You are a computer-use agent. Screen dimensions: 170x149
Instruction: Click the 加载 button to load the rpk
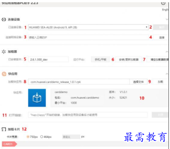tap(160, 82)
